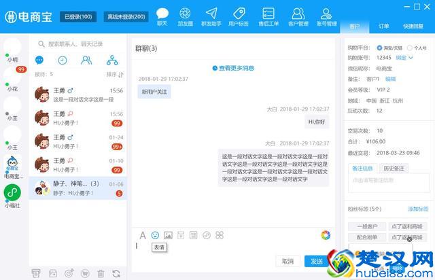Select the 小明 account in sidebar

12,50
